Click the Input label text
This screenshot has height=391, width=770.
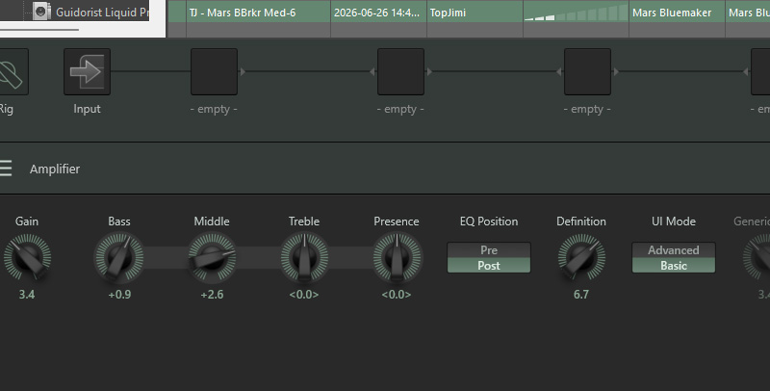coord(87,109)
